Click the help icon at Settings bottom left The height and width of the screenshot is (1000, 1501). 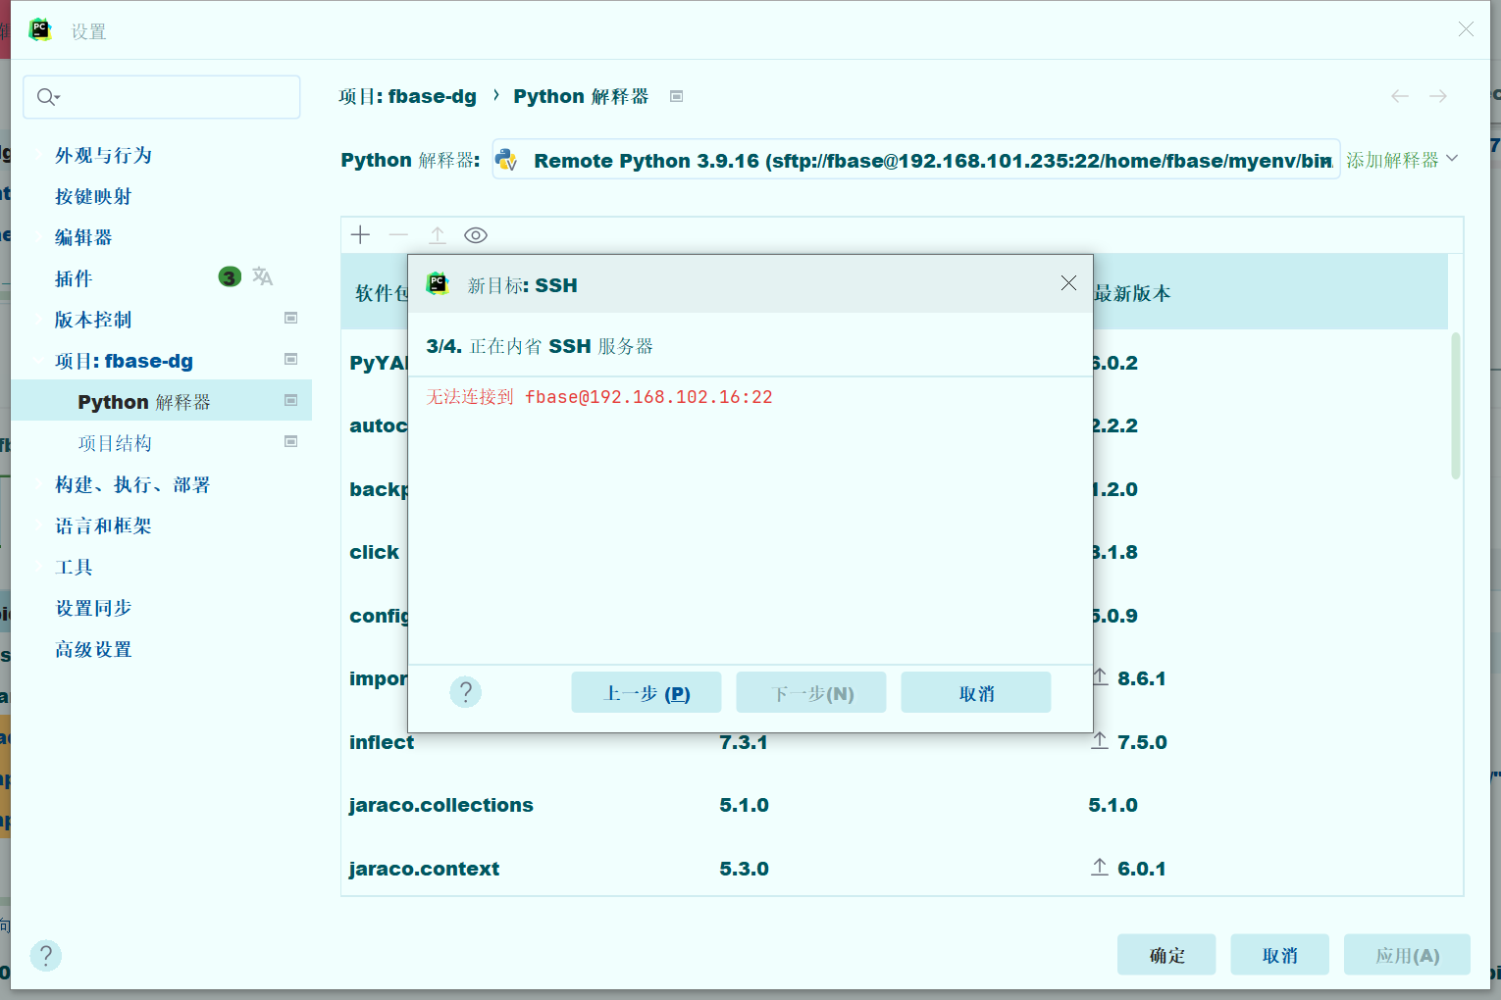46,955
